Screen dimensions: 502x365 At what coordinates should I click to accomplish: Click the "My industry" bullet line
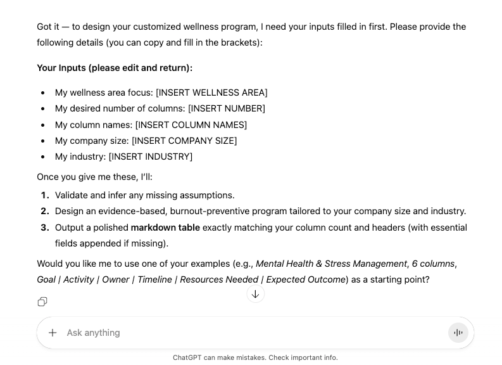point(123,157)
